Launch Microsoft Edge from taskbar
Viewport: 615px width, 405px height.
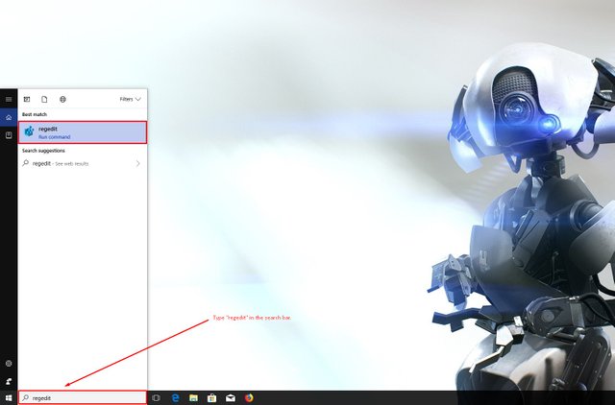[x=175, y=398]
